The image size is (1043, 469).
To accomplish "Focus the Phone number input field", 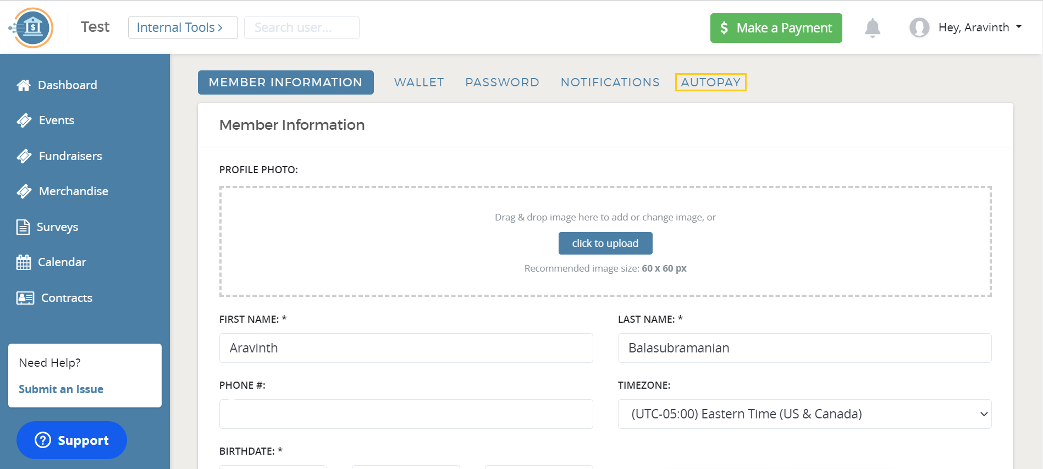I will click(x=406, y=414).
